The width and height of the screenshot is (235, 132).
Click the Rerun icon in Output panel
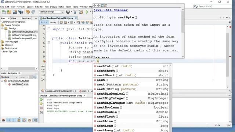click(41, 99)
